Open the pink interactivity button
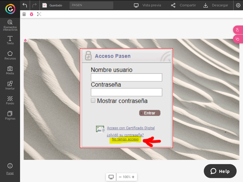Viewport: 243px width, 182px height. point(238,30)
